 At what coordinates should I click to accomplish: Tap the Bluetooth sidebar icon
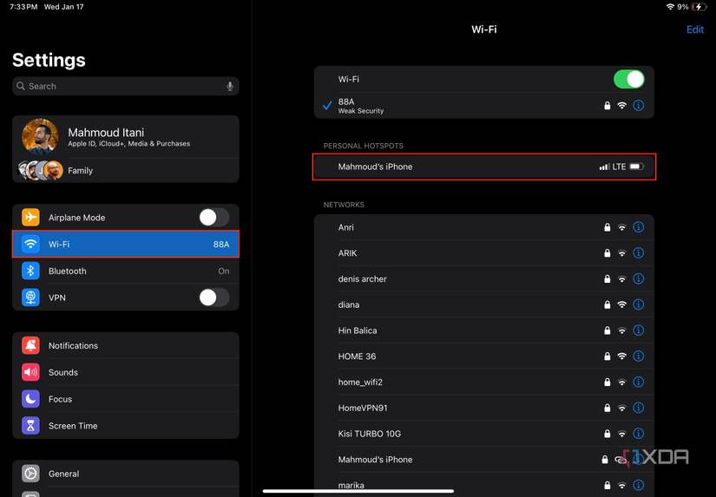(x=30, y=271)
